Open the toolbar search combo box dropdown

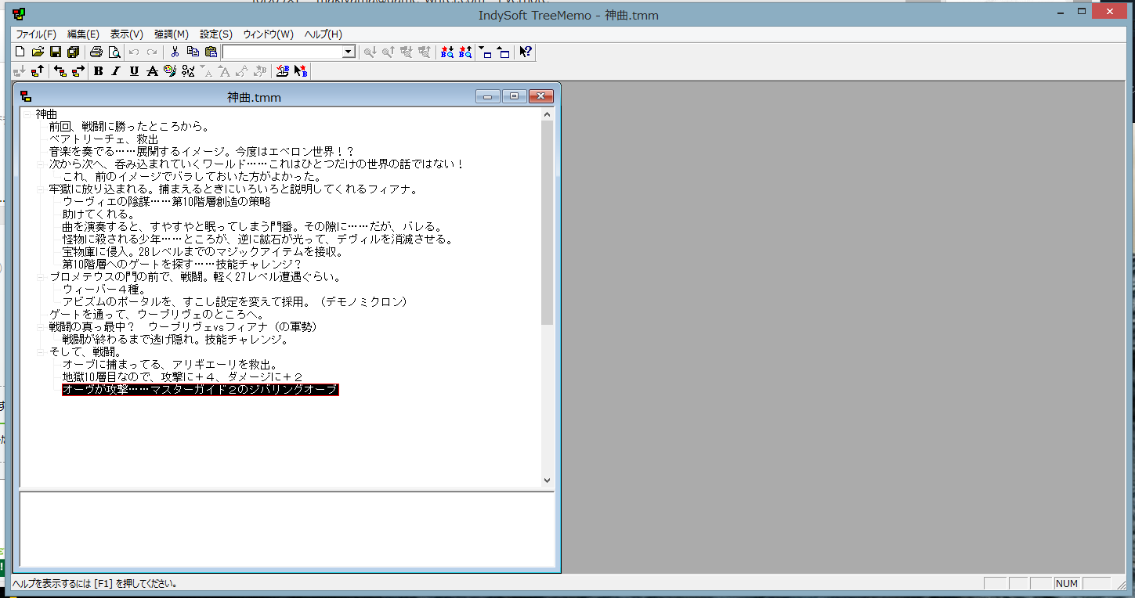tap(349, 52)
